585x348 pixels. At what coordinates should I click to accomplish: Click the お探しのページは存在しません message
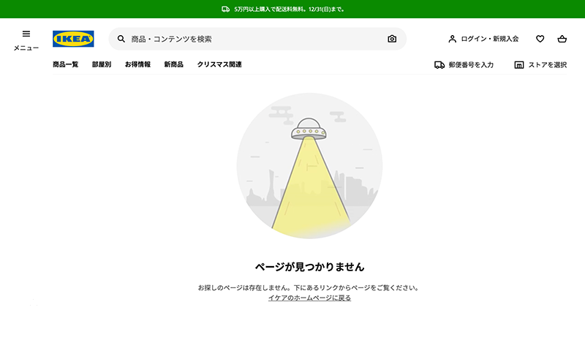tap(309, 287)
